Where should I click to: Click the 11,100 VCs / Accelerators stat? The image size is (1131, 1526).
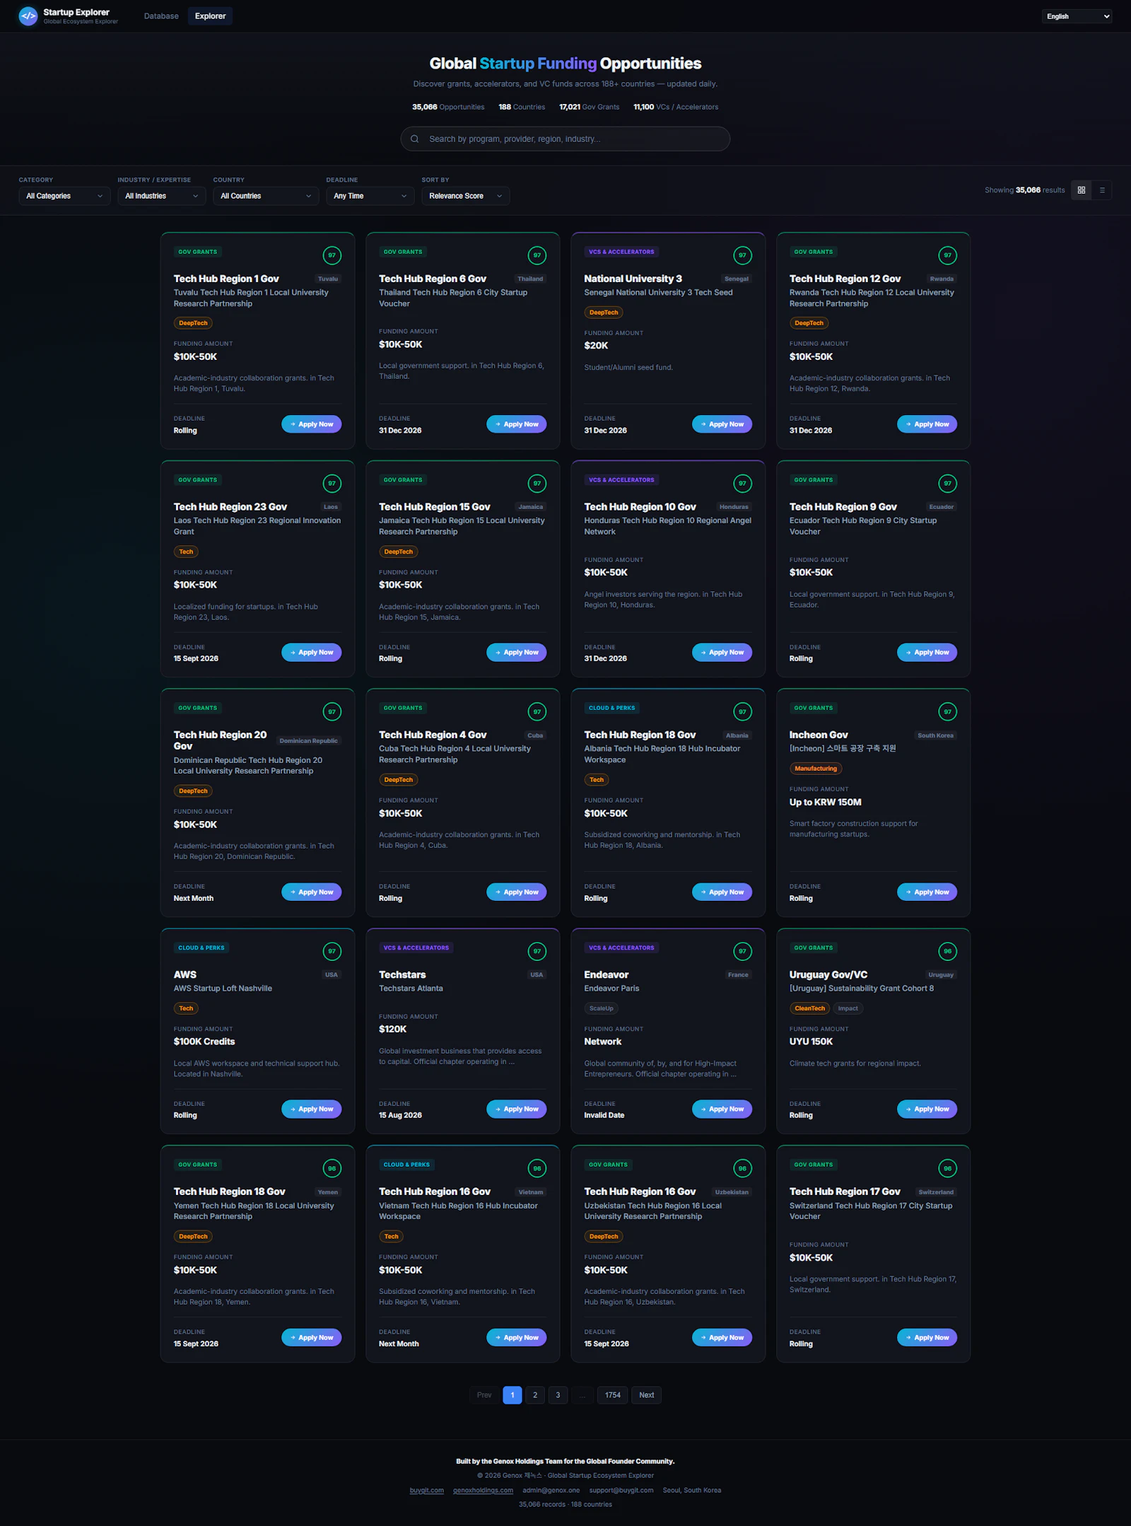676,107
